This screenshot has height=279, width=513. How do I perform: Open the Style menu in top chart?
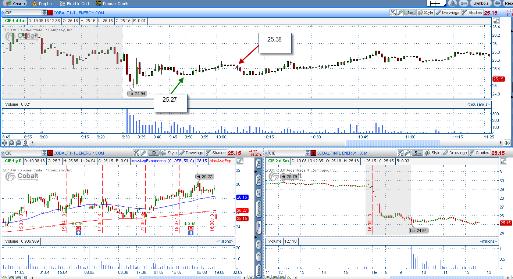click(425, 12)
